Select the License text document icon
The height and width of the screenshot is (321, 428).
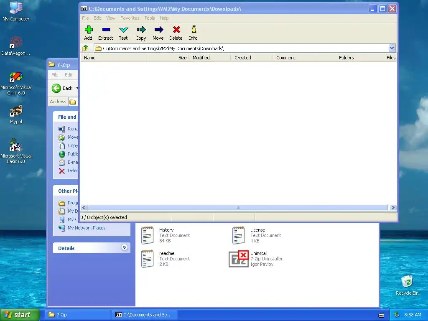239,235
